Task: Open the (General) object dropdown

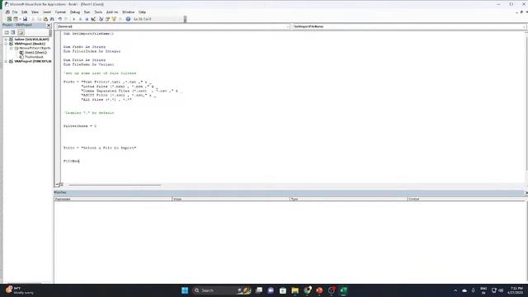Action: pos(288,26)
